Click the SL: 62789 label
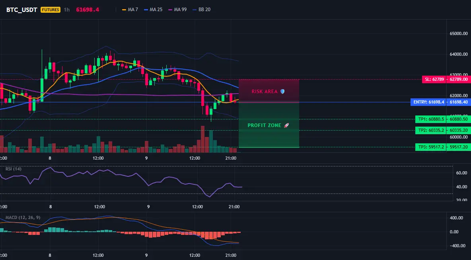The width and height of the screenshot is (471, 260). tap(434, 79)
